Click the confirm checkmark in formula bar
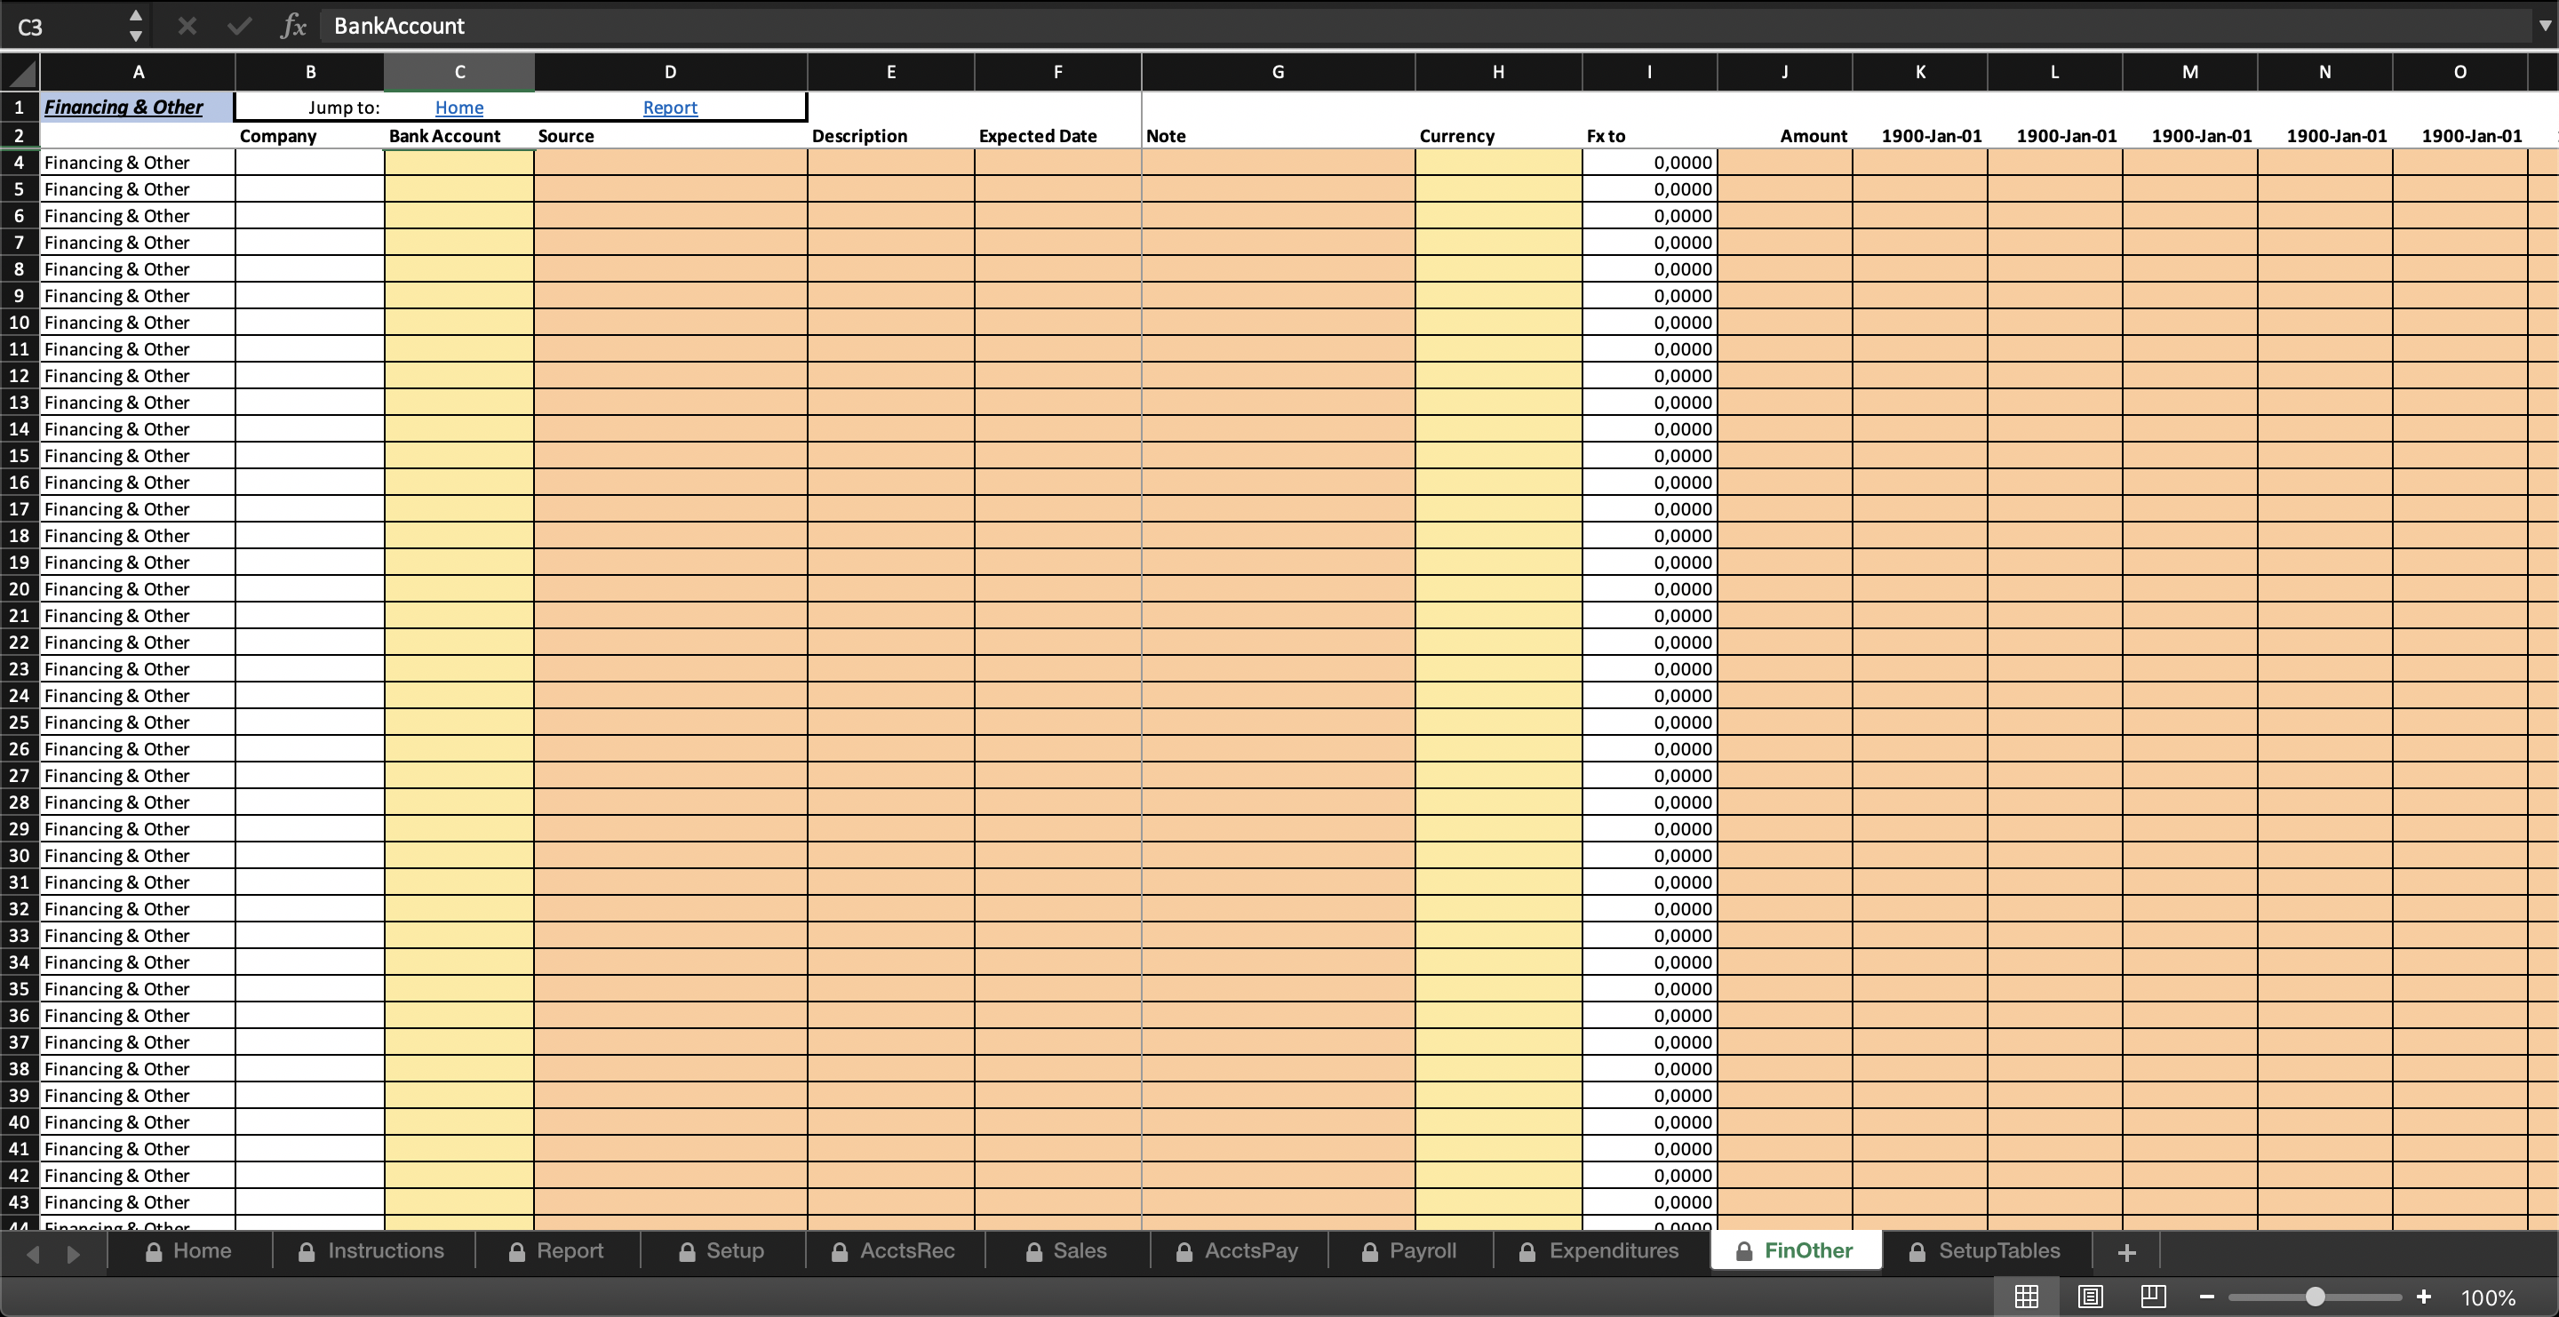Viewport: 2559px width, 1317px height. click(x=238, y=26)
